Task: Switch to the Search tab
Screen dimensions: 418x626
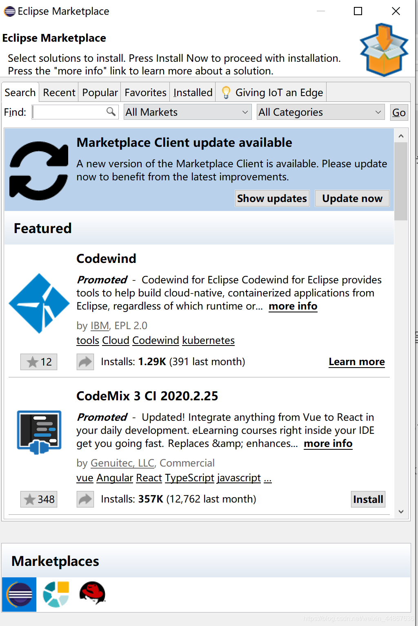Action: tap(20, 92)
